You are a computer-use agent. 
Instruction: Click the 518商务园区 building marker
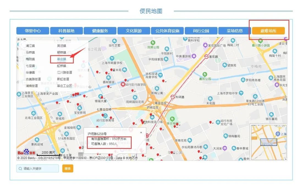tap(67, 134)
